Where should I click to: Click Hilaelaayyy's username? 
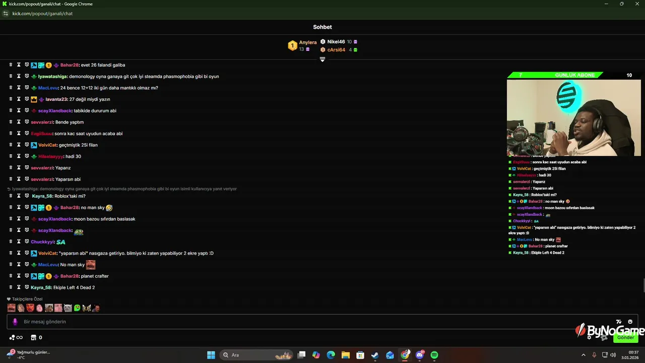coord(51,156)
